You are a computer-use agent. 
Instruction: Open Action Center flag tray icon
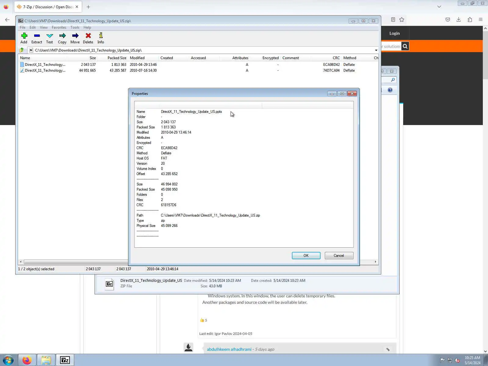[x=442, y=360]
